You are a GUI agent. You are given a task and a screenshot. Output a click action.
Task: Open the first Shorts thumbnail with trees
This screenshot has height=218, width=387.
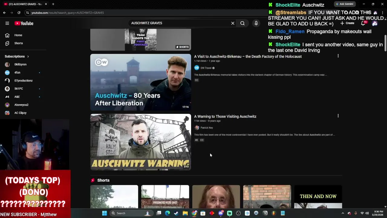pyautogui.click(x=114, y=197)
